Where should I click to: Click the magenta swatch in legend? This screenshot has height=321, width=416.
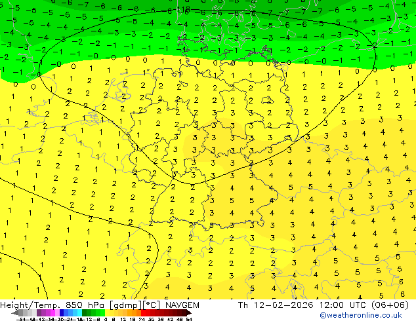pyautogui.click(x=52, y=312)
